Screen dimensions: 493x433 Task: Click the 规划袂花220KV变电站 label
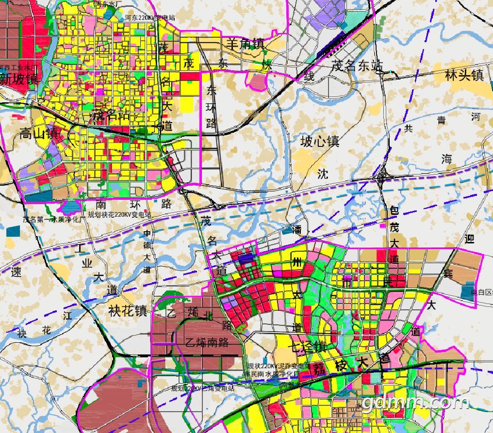pyautogui.click(x=119, y=215)
